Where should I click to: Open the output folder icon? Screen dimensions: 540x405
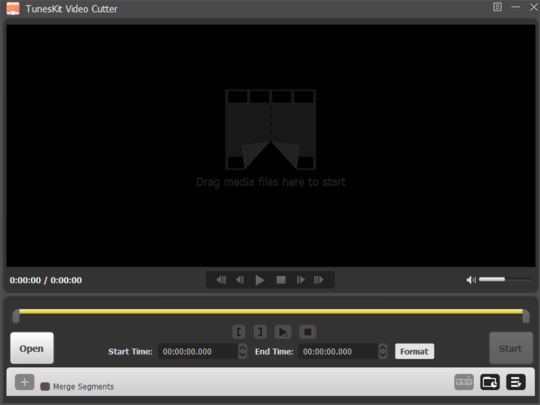490,382
